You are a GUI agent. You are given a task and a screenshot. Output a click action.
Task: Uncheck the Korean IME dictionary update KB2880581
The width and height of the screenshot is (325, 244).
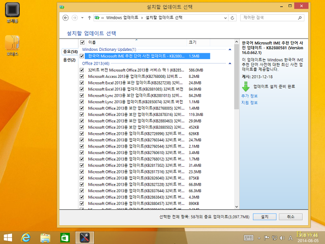click(x=82, y=56)
